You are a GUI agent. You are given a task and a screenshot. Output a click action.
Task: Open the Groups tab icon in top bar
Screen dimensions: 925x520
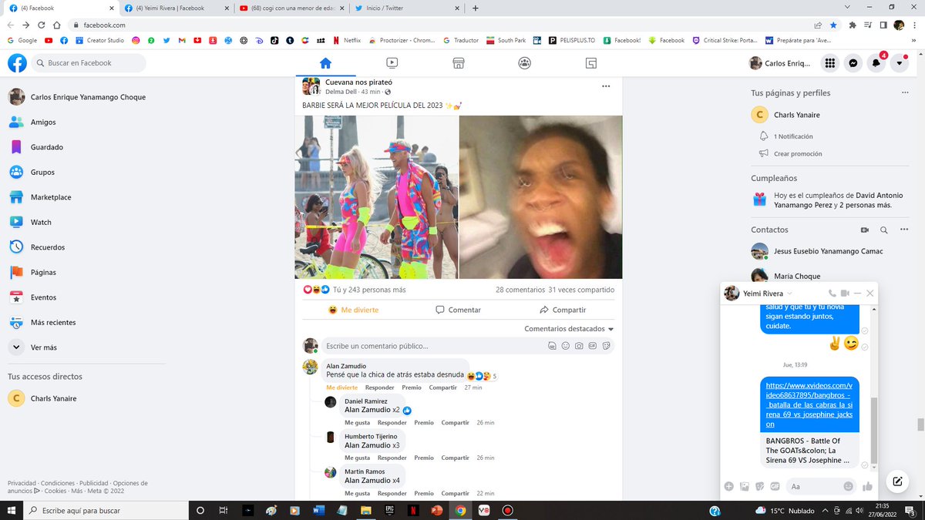[x=524, y=63]
